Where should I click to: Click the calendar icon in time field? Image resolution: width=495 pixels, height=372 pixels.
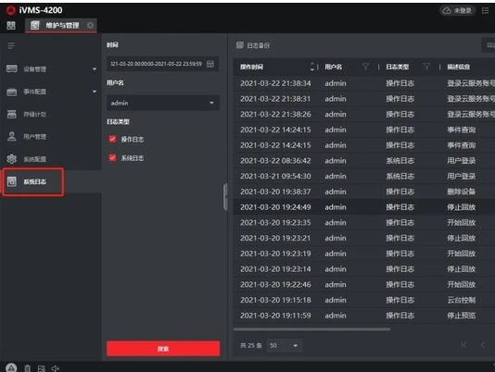pyautogui.click(x=210, y=64)
